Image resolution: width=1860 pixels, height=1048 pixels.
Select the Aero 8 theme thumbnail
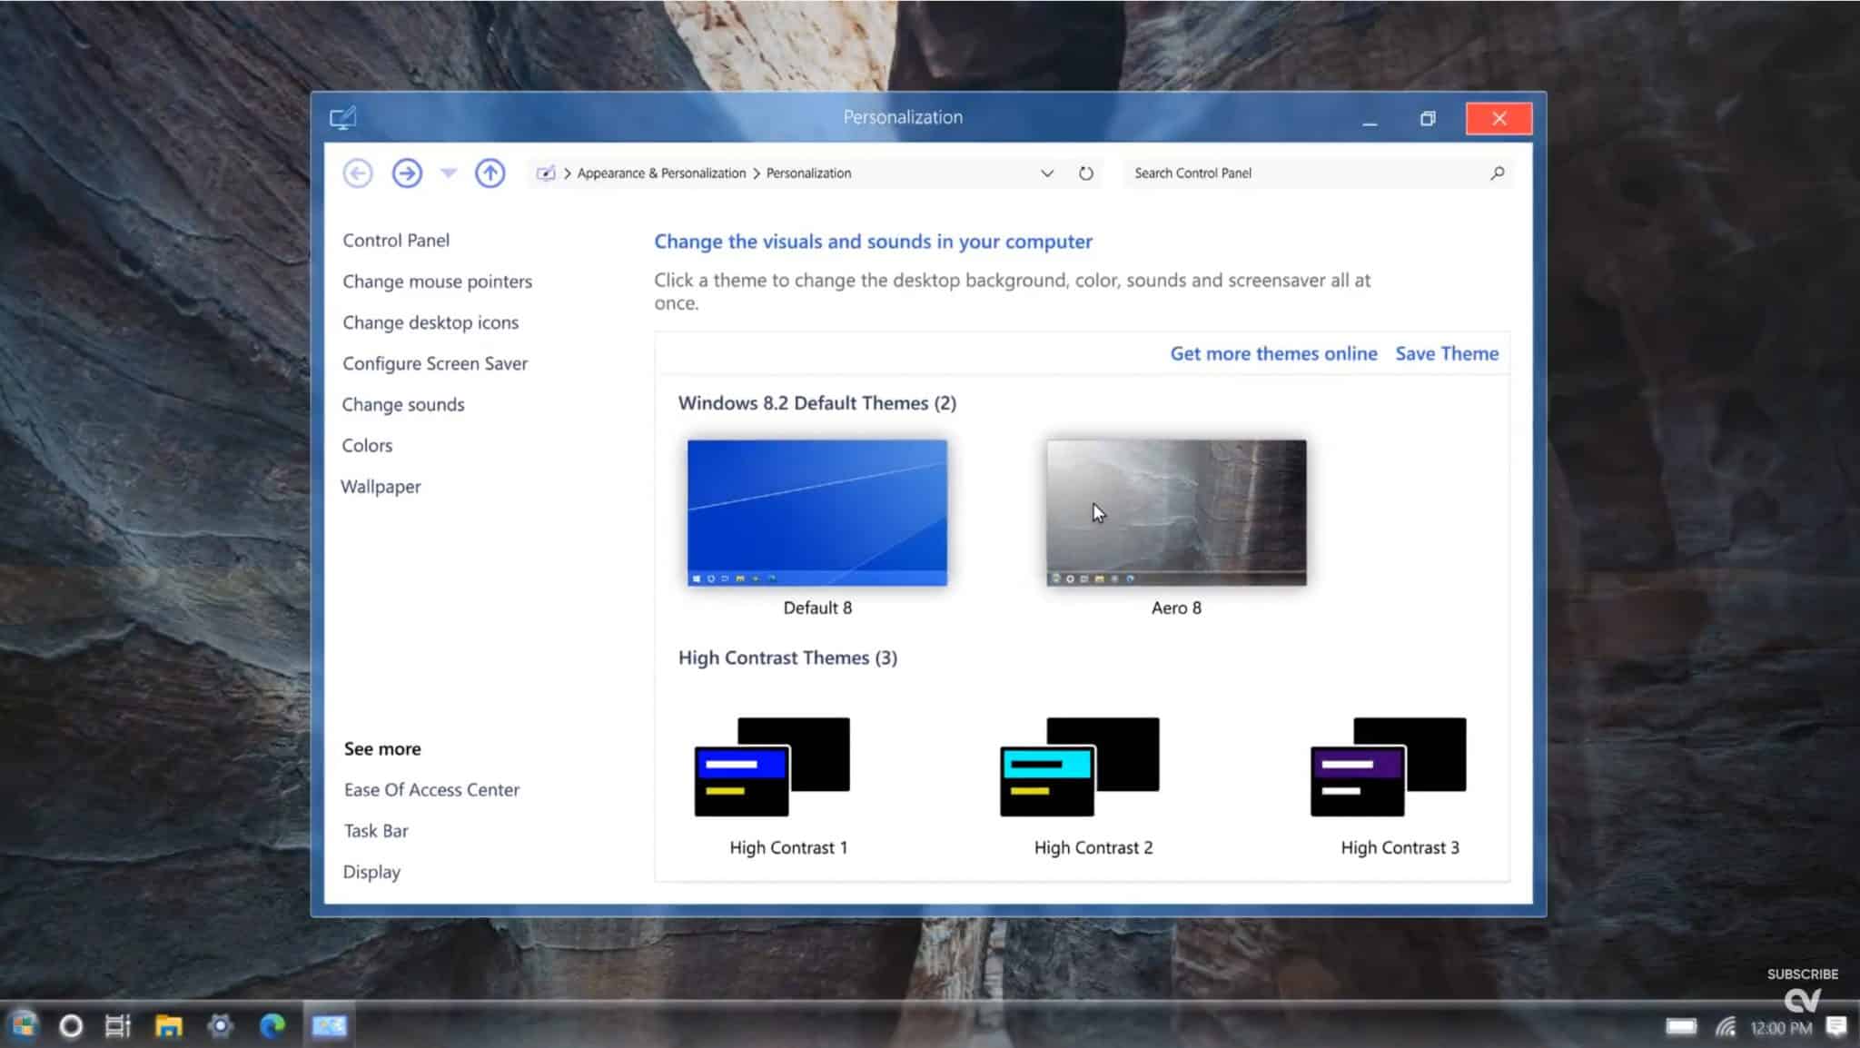(1175, 511)
